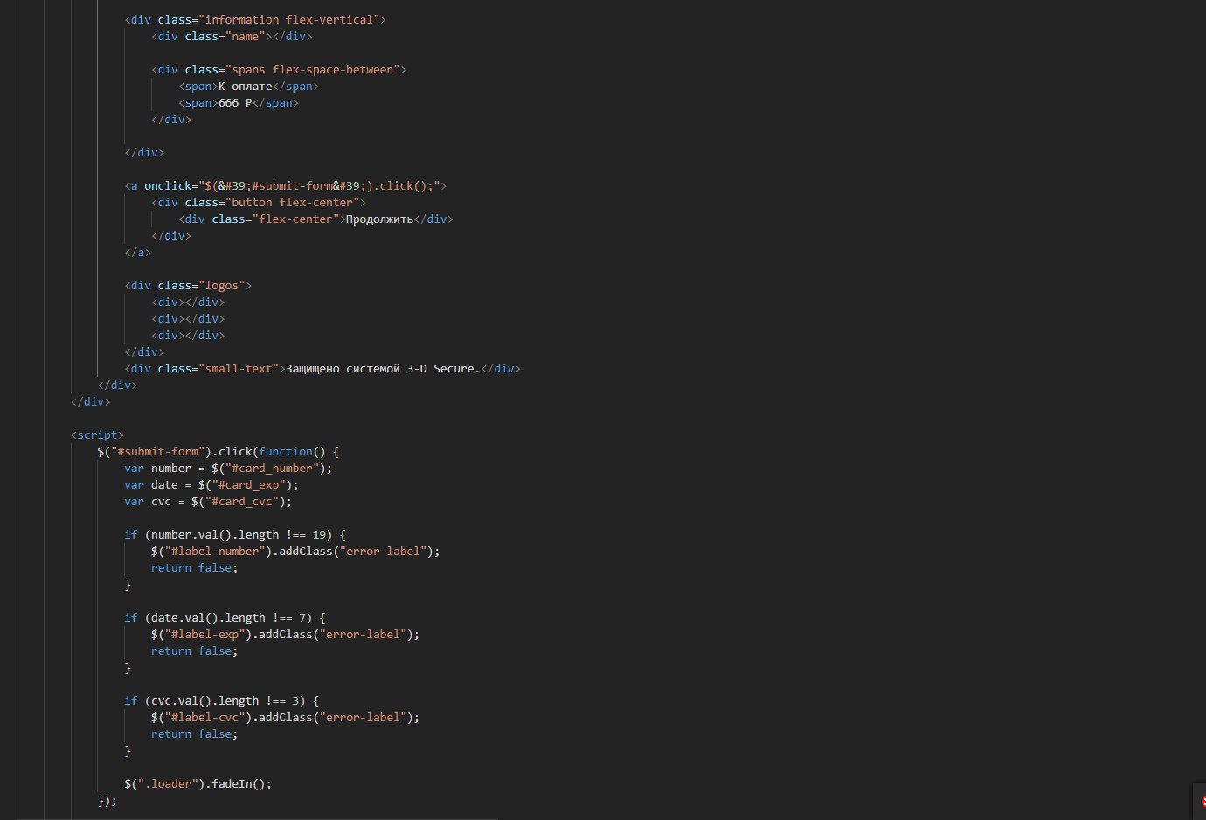
Task: Click the "#card_cvc" selector string
Action: click(241, 501)
